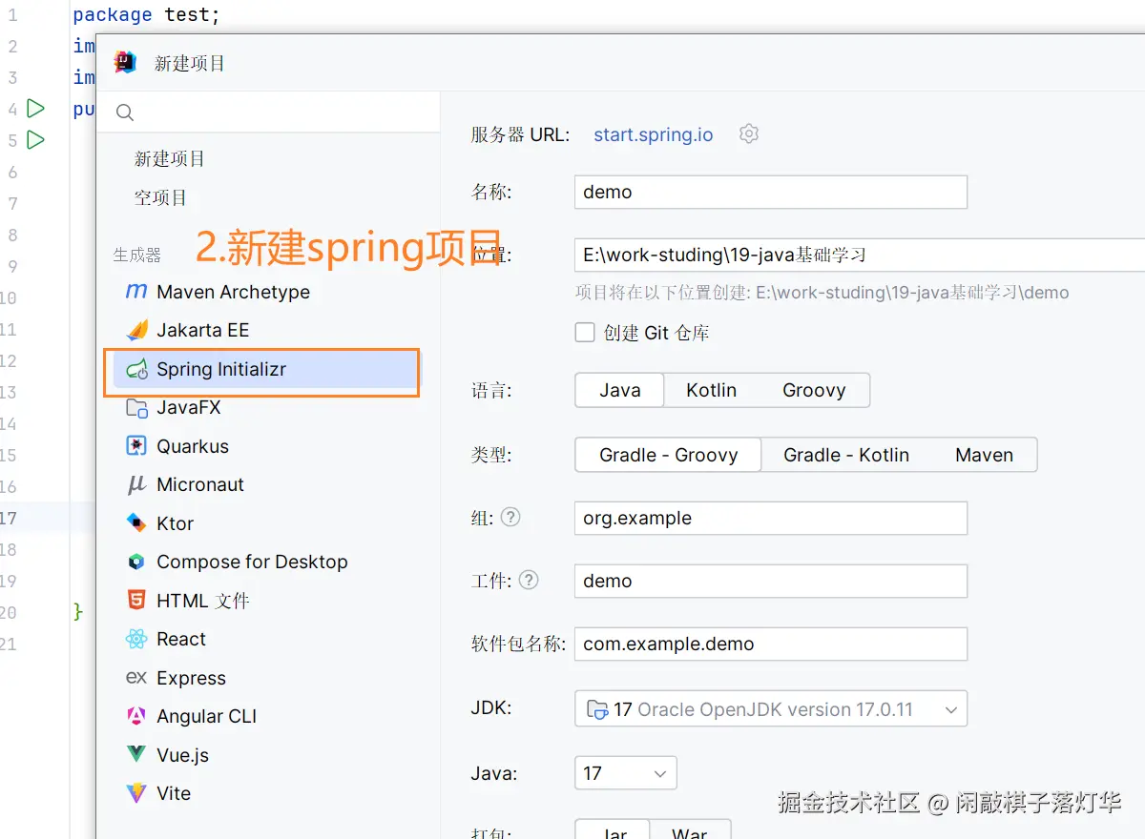Choose Gradle - Kotlin project type
Screen dimensions: 1145x839
click(845, 455)
